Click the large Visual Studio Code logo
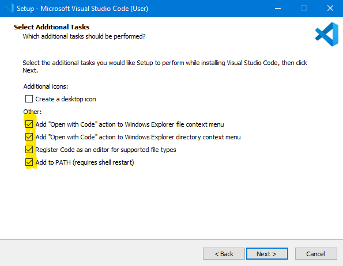 (x=327, y=35)
